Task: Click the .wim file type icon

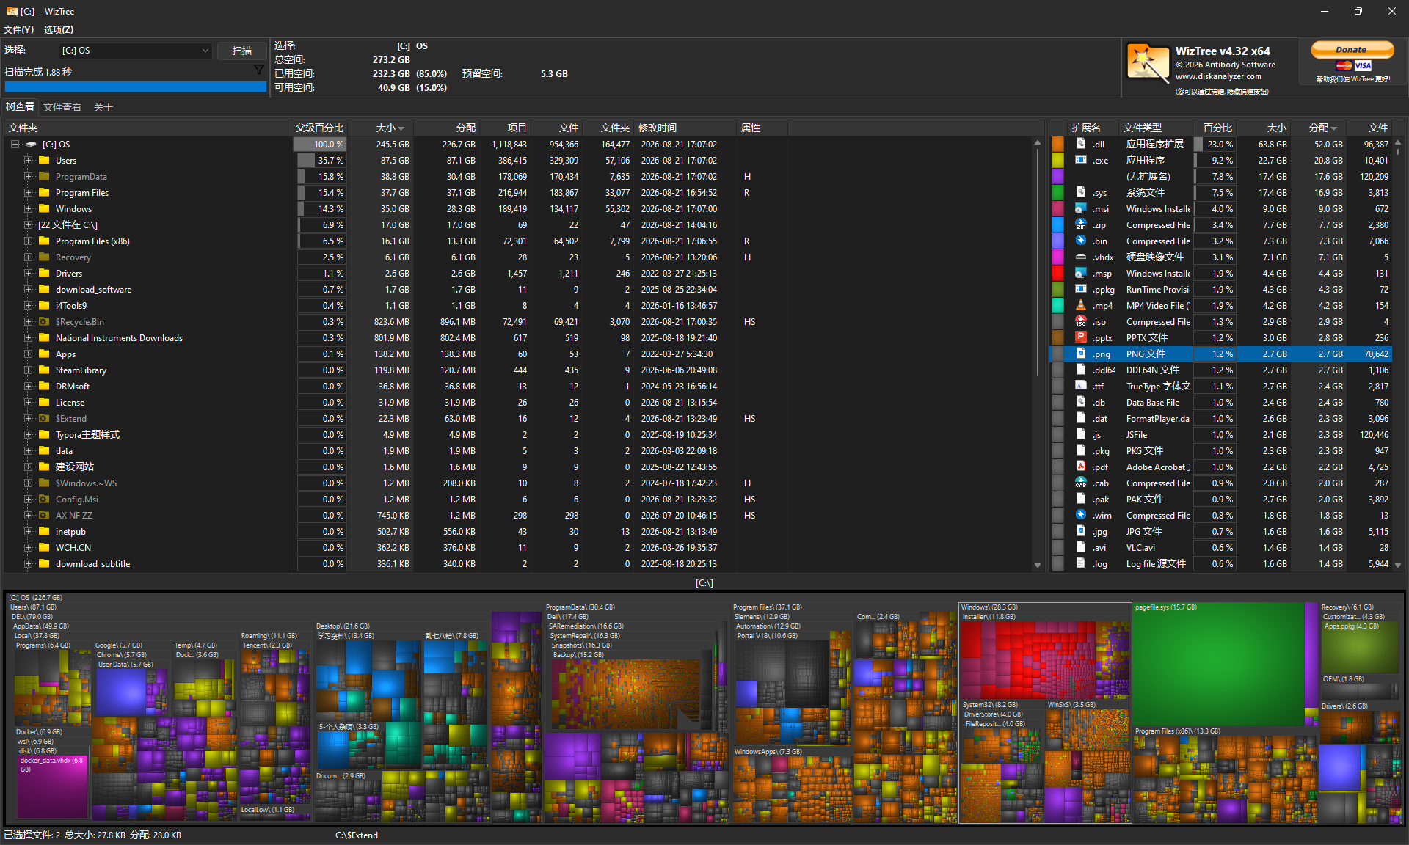Action: tap(1081, 515)
